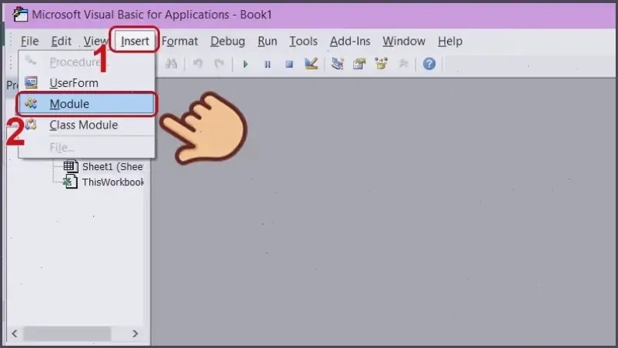
Task: Click the UserForm icon in Insert menu
Action: click(31, 82)
